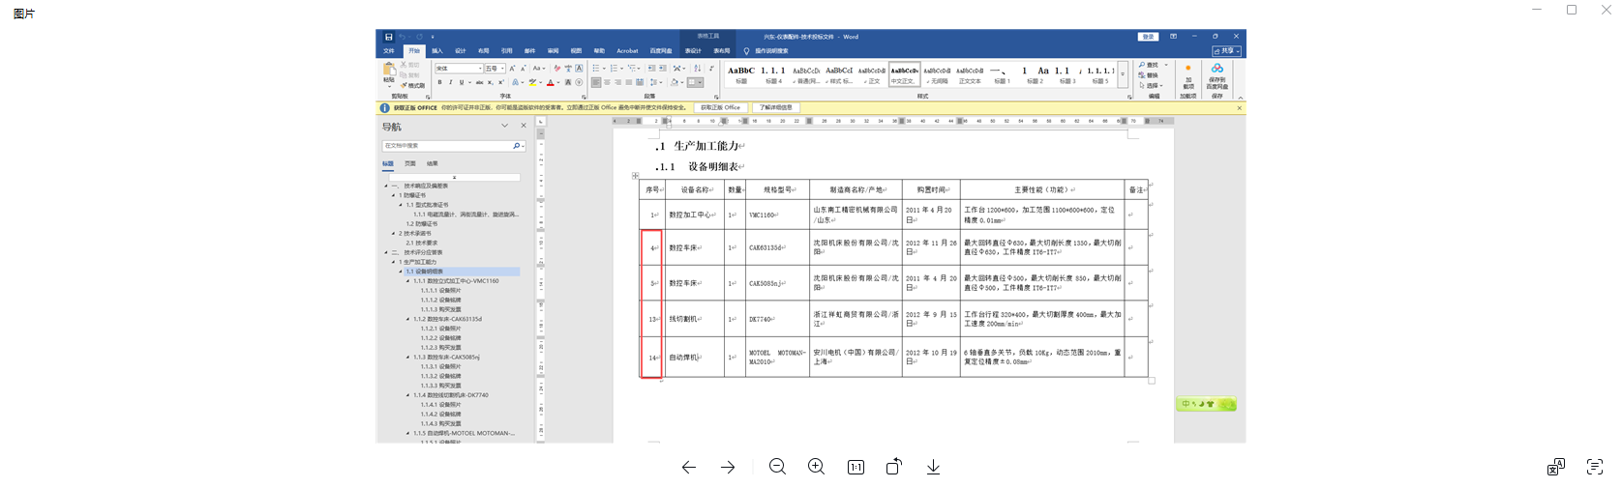Switch to the 审阅 (Review) ribbon tab
This screenshot has width=1622, height=488.
553,51
